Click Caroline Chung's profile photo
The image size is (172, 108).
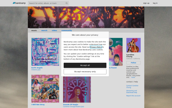pyautogui.click(x=134, y=45)
